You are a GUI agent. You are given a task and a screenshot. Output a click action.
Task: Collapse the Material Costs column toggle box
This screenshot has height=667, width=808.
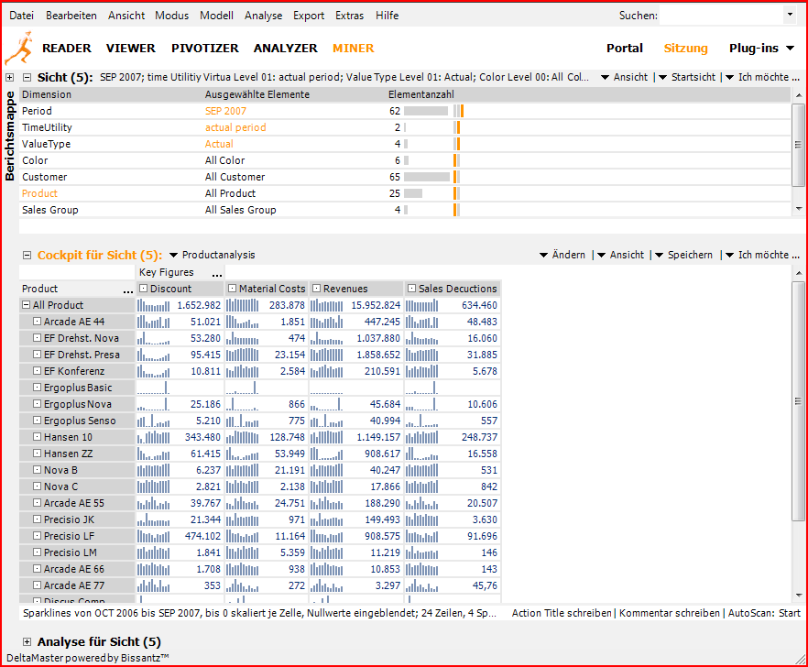233,289
